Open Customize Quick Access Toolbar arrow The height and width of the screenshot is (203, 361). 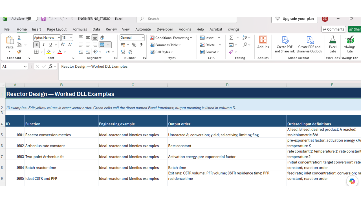click(72, 19)
